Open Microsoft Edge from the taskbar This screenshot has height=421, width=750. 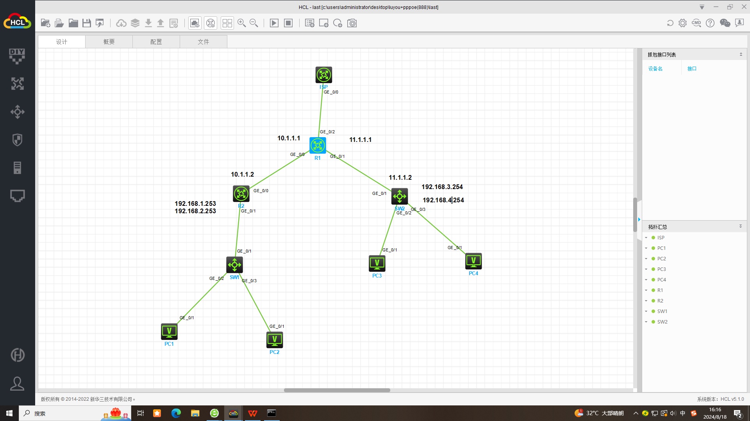point(176,413)
